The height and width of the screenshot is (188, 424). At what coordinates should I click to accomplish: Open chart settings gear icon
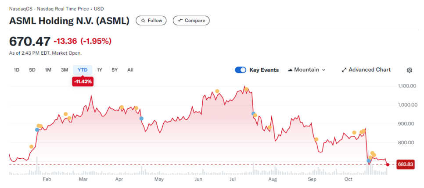point(409,70)
